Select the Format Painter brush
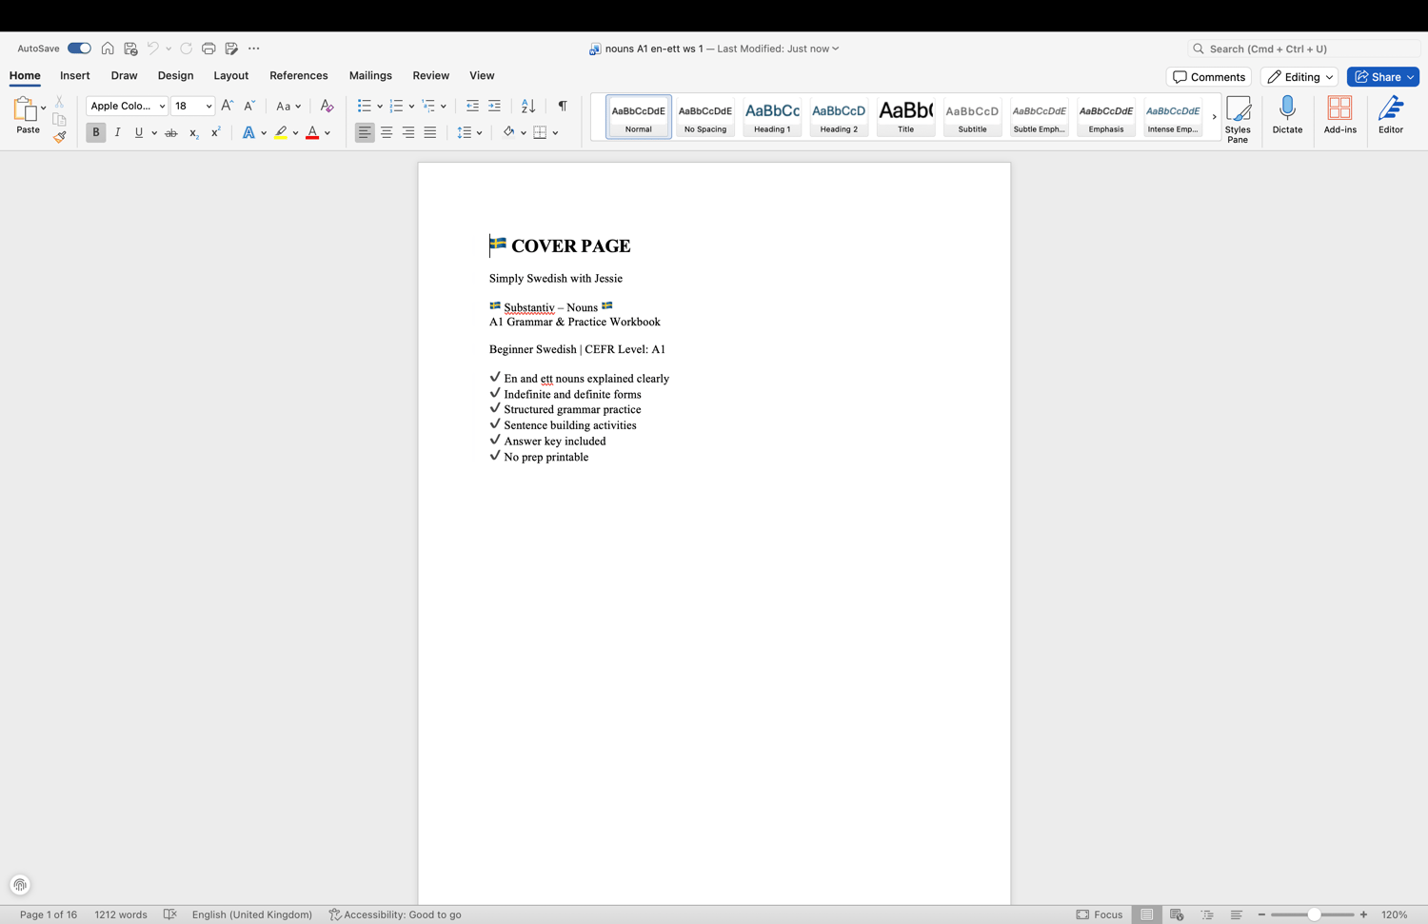 coord(59,137)
